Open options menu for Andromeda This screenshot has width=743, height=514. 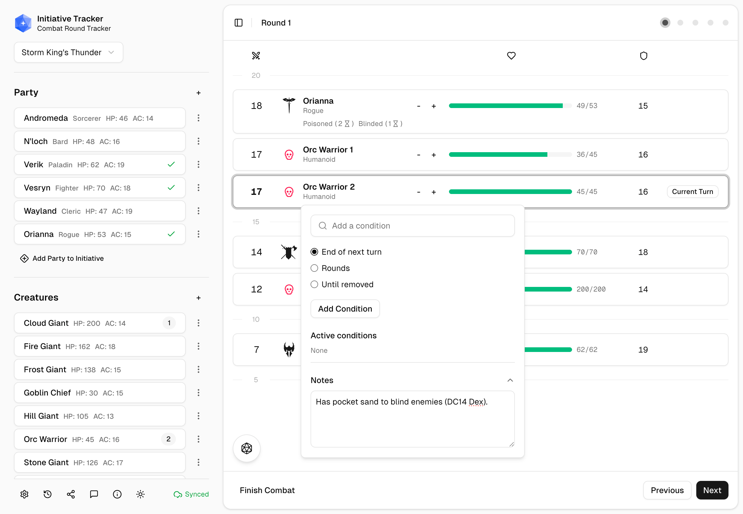[x=199, y=118]
